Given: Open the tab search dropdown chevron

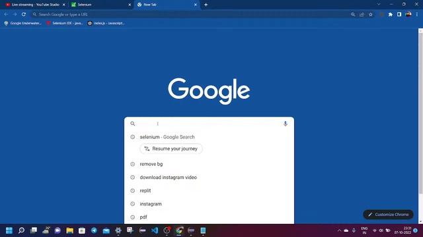Looking at the screenshot, I should (x=379, y=5).
